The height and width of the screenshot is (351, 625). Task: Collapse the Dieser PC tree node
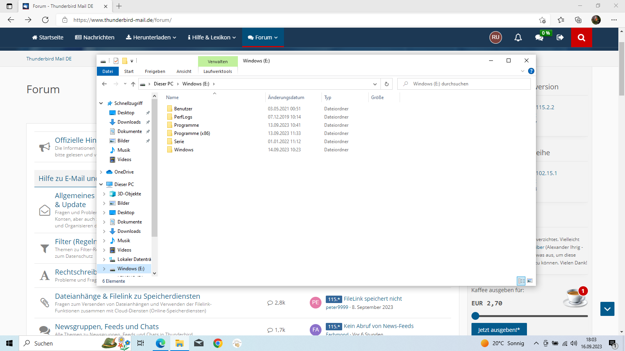tap(101, 184)
